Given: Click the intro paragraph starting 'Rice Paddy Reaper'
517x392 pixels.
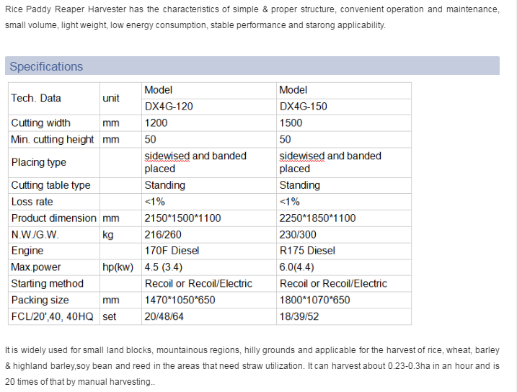Looking at the screenshot, I should pos(252,17).
